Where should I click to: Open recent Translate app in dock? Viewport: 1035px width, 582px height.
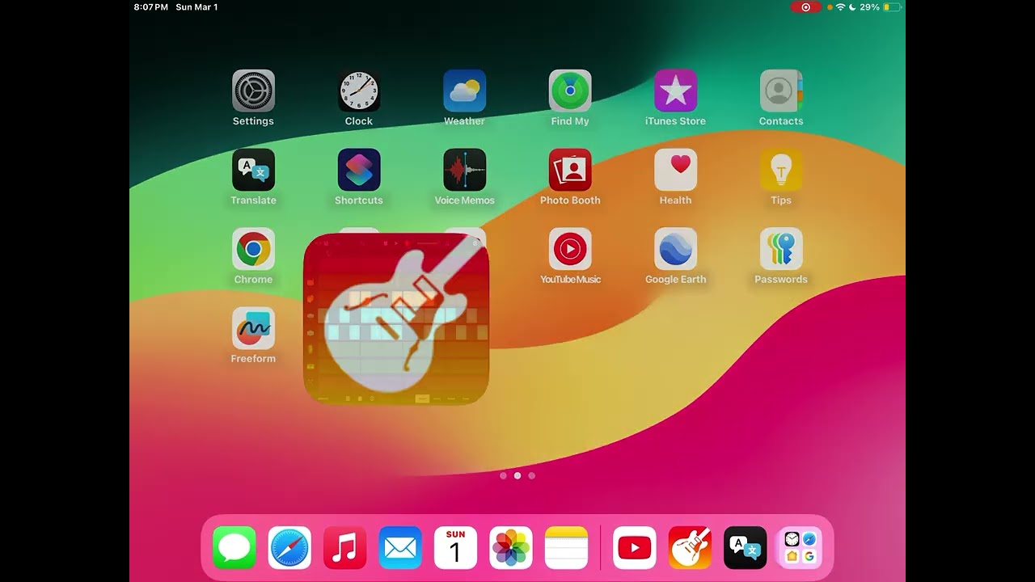click(745, 548)
